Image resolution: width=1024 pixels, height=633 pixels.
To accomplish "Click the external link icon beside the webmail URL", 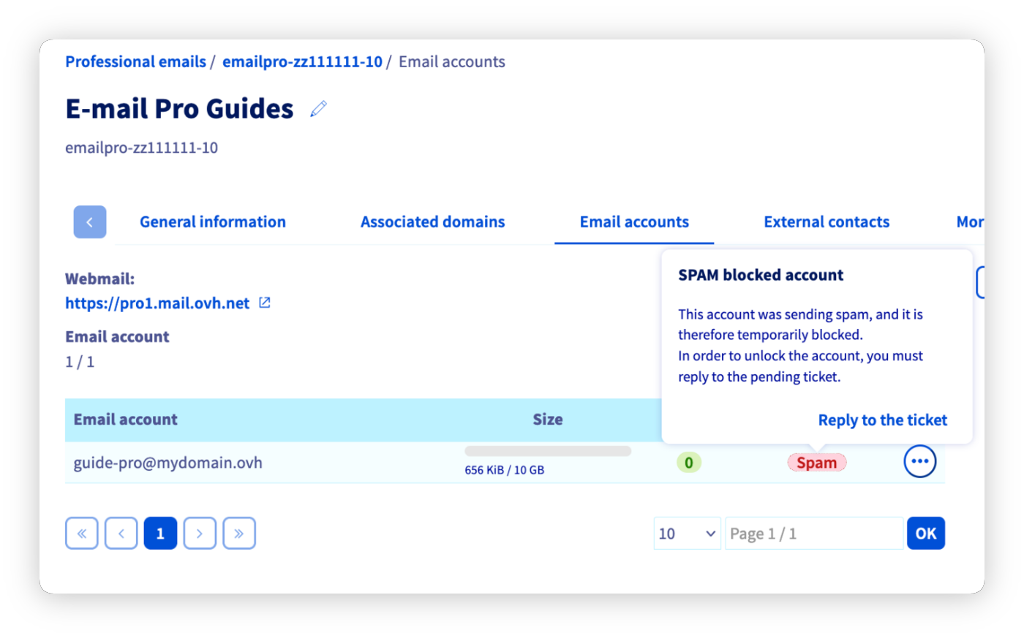I will pos(264,303).
